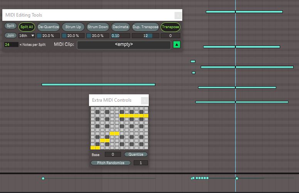The image size is (299, 193).
Task: Select the Base value number box
Action: coord(113,154)
